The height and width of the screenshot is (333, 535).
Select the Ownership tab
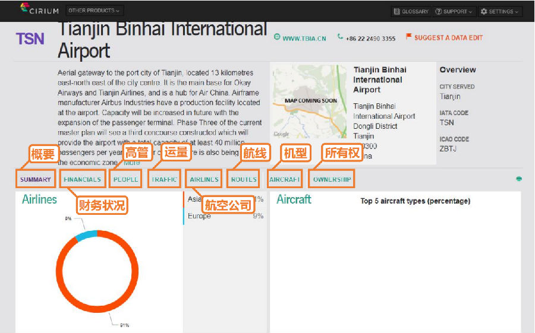332,179
